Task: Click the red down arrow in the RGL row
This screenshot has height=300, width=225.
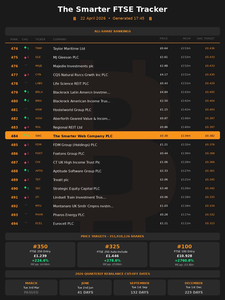Action: click(x=25, y=127)
